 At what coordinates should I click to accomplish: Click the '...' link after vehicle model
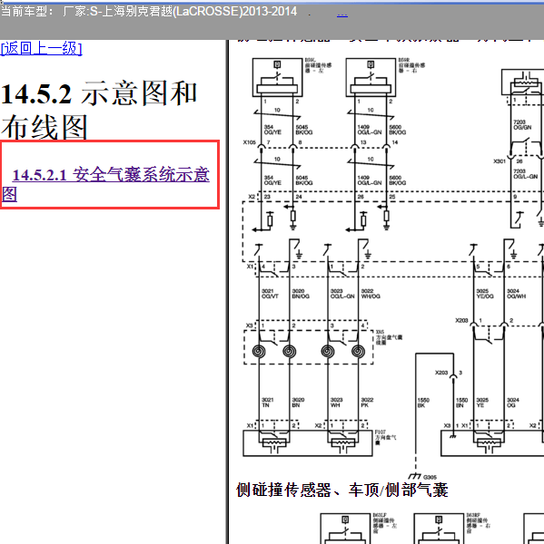click(x=342, y=15)
